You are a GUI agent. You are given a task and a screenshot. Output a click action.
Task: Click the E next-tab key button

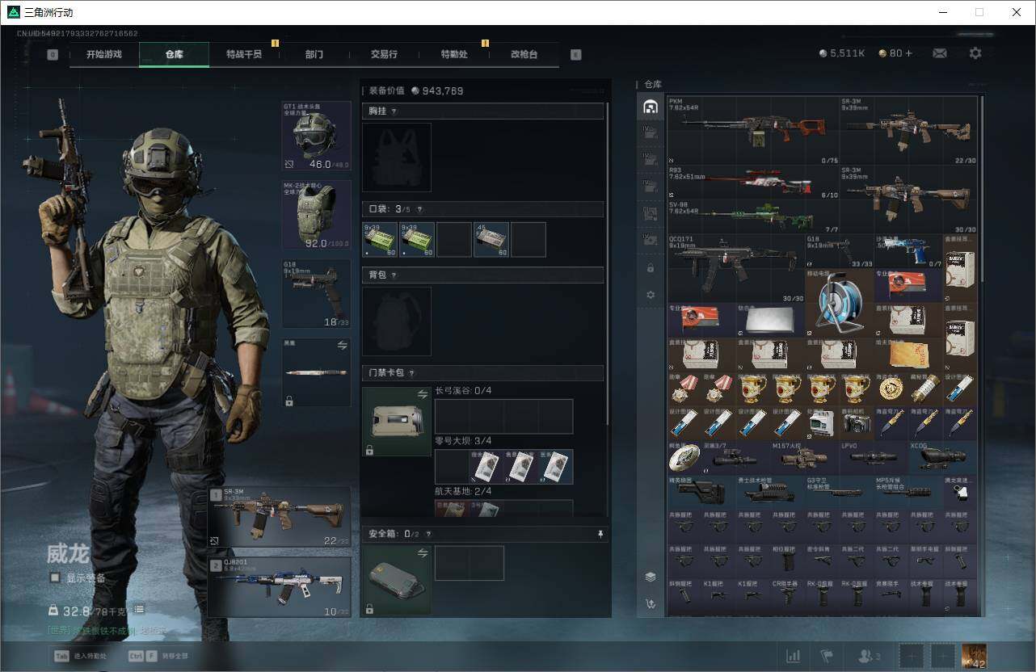pyautogui.click(x=575, y=55)
